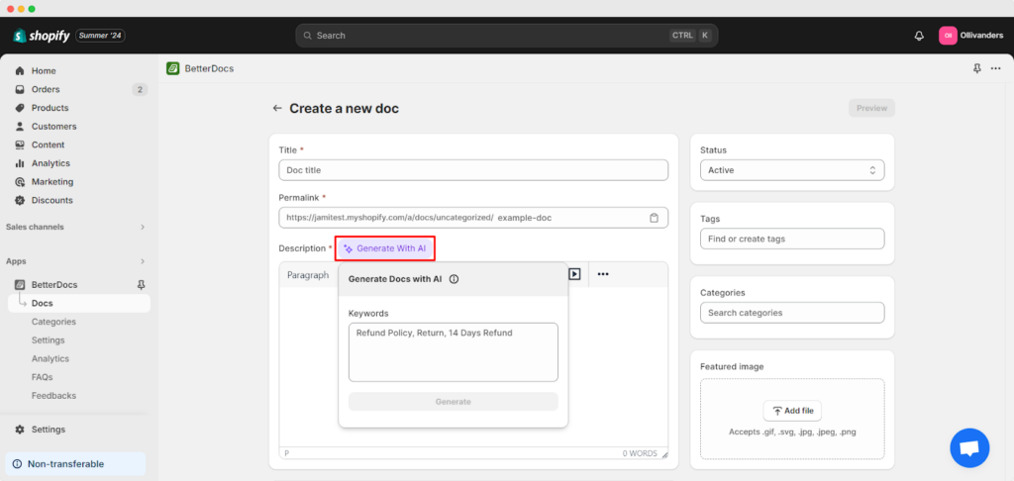Click the Customers person icon
This screenshot has width=1014, height=481.
[x=20, y=126]
